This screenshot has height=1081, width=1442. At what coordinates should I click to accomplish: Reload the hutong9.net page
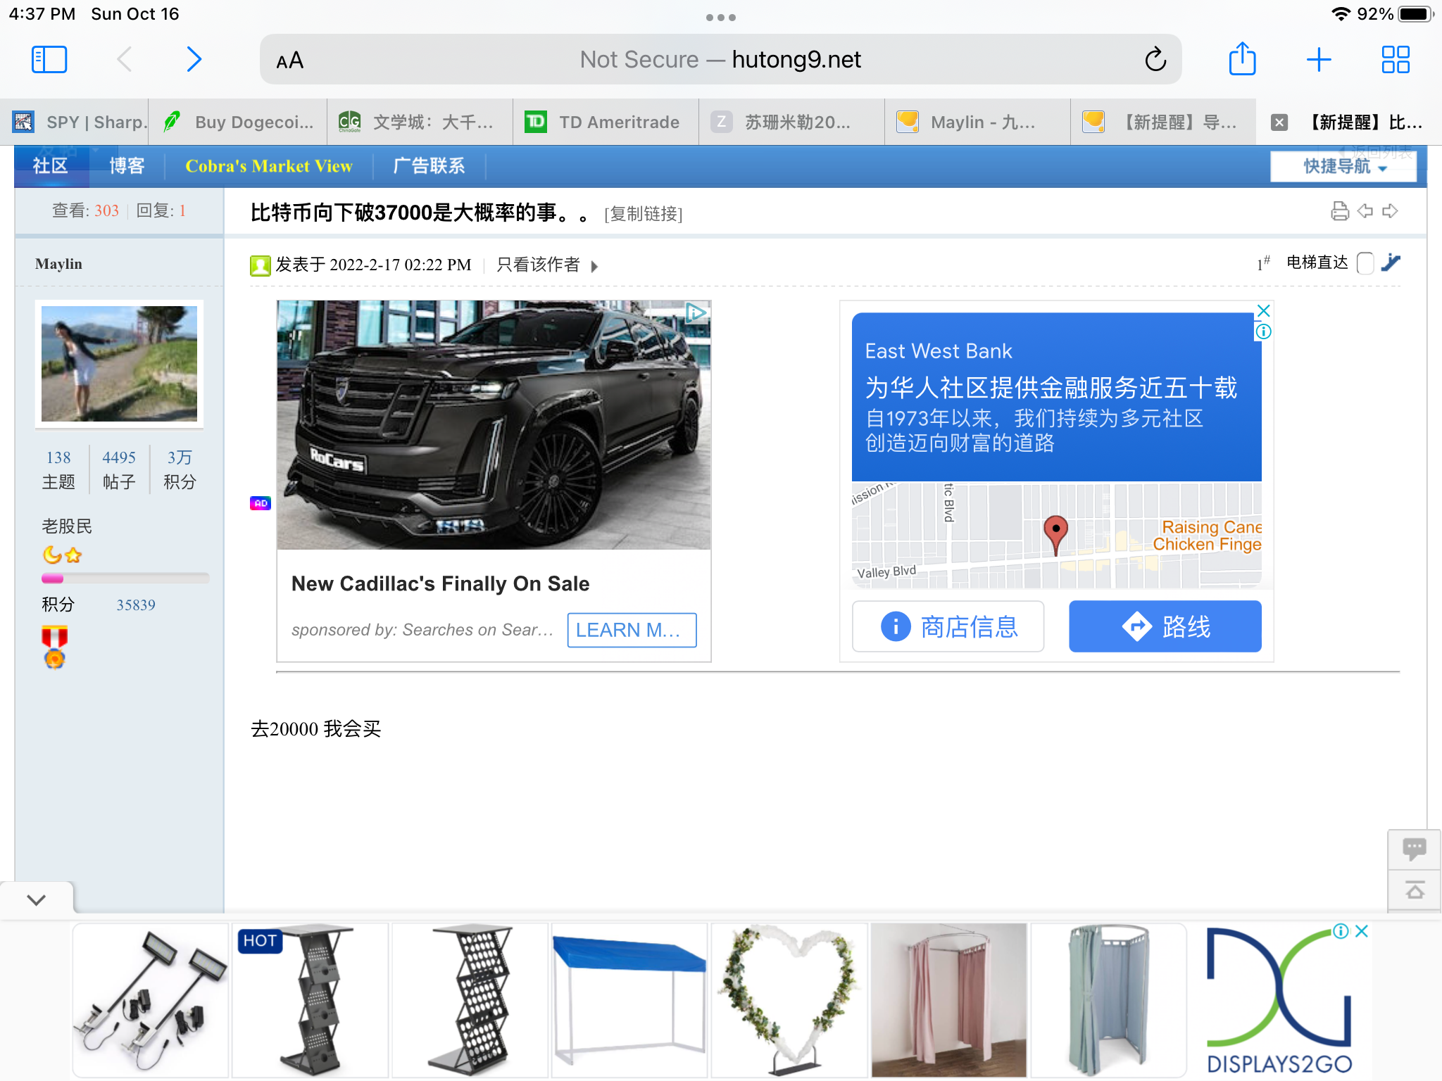[1155, 60]
